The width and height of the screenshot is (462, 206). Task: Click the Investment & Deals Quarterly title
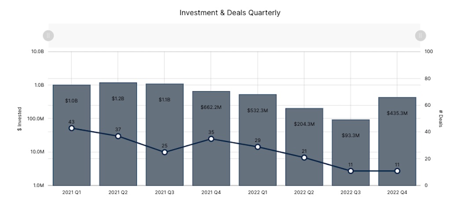[230, 13]
